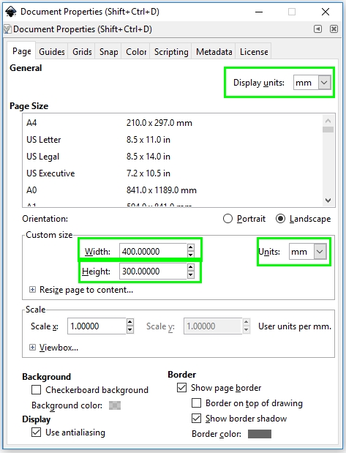The height and width of the screenshot is (453, 346).
Task: Open the License tab
Action: point(254,52)
